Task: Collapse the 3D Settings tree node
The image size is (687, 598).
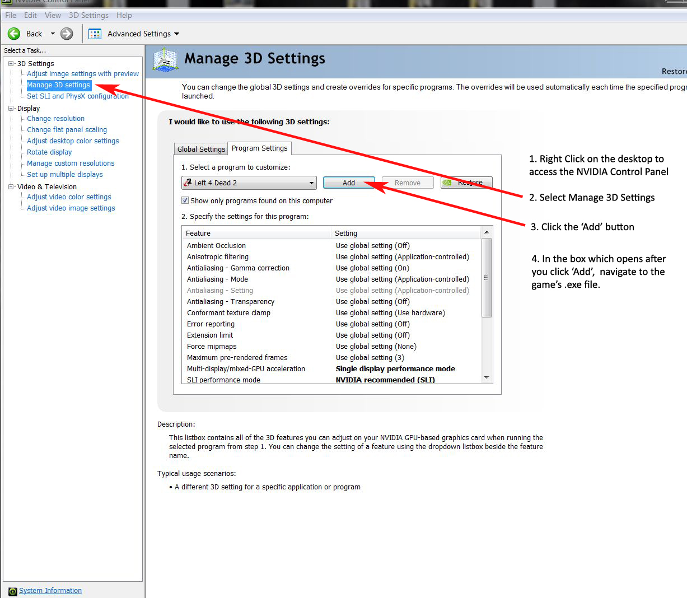Action: coord(11,63)
